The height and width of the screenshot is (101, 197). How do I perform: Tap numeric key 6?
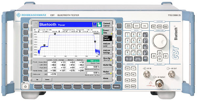tap(139, 41)
